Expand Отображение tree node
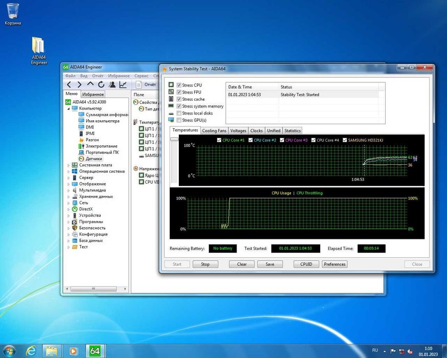The height and width of the screenshot is (358, 447). tap(68, 184)
